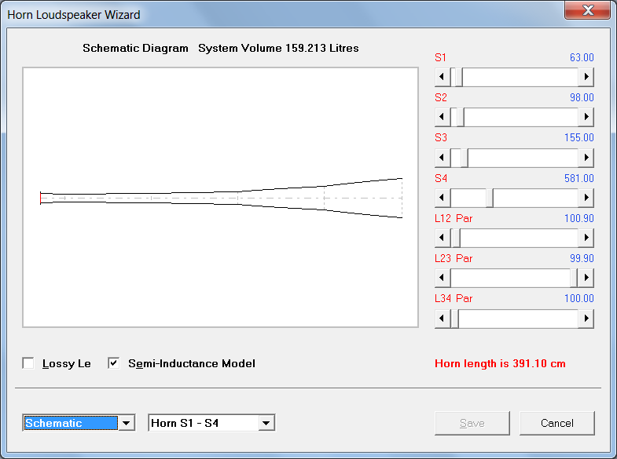Viewport: 617px width, 459px height.
Task: Click the S4 slider thumb
Action: click(490, 198)
